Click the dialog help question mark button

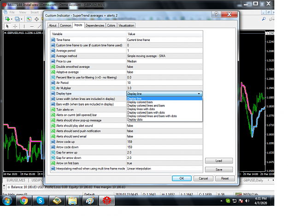coord(216,14)
